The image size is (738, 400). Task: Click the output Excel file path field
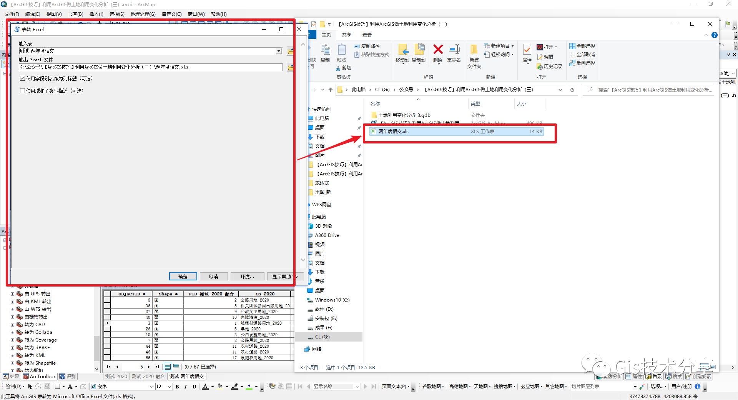(151, 67)
